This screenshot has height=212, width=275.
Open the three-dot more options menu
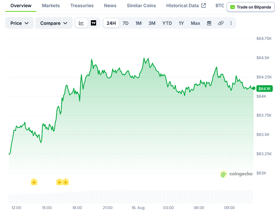pos(231,23)
